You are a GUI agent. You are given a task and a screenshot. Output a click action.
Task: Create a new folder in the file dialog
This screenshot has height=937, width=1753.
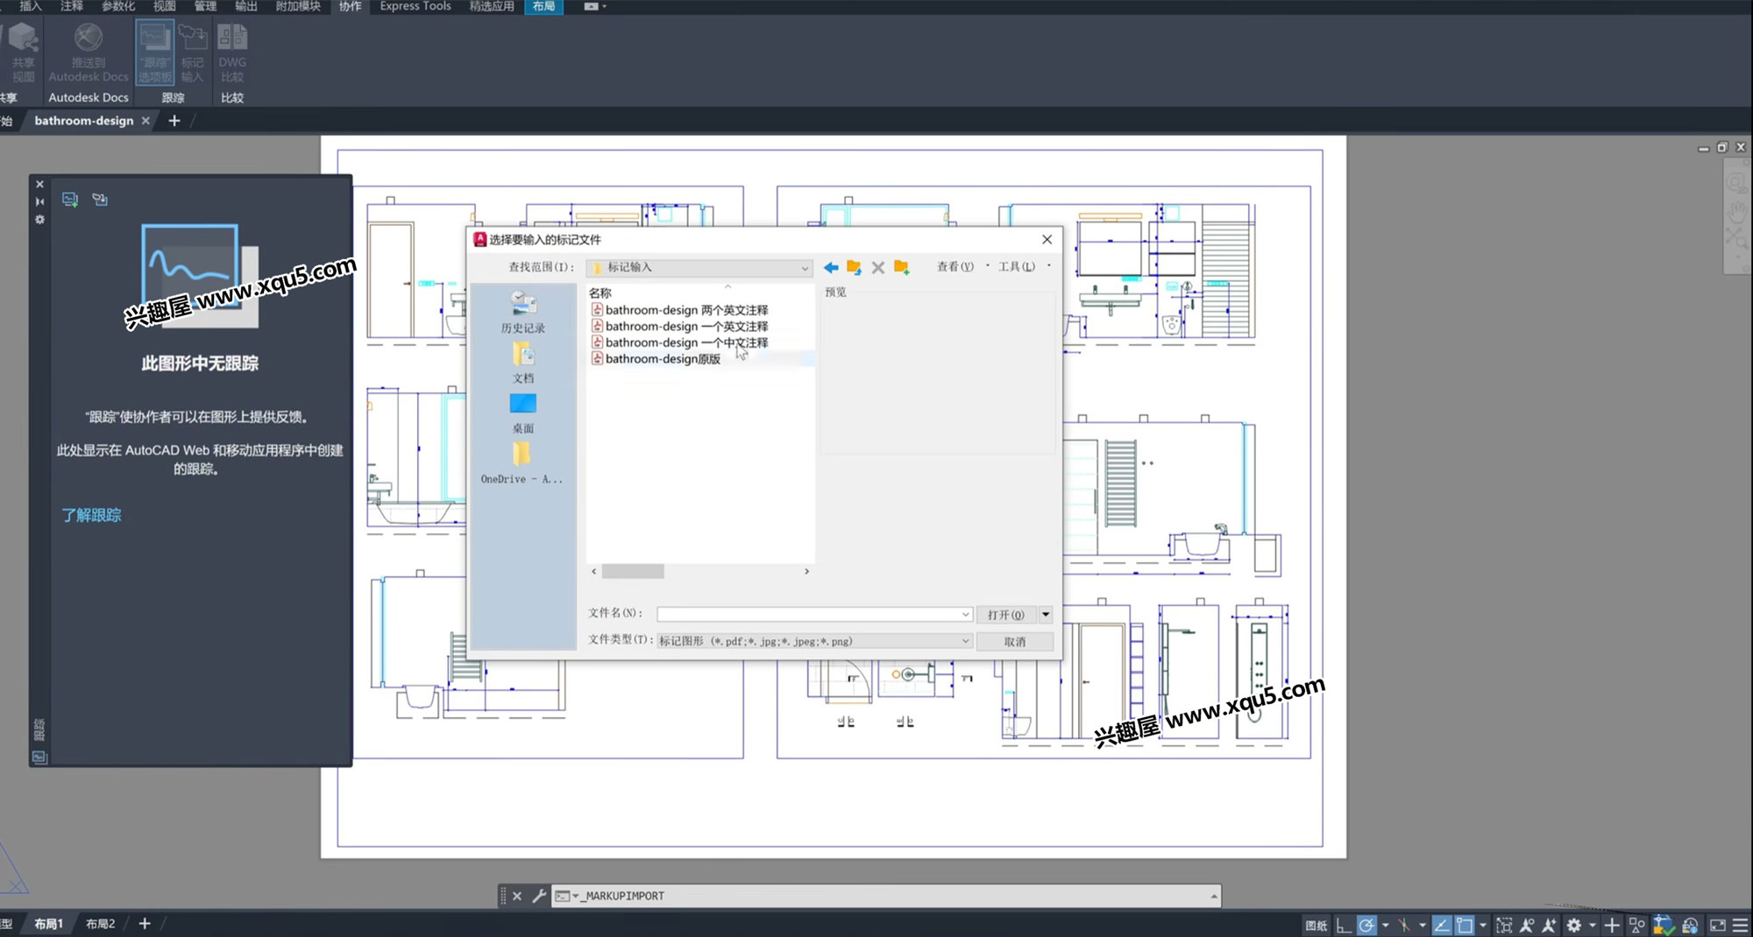point(901,267)
